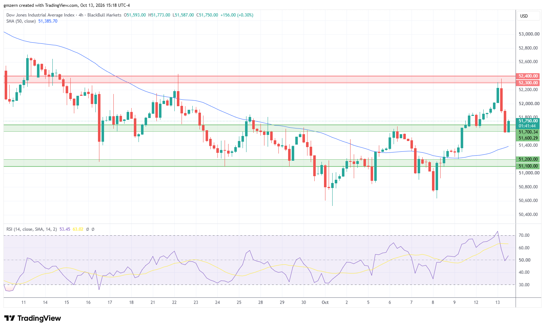Click the date axis label 21
This screenshot has height=329, width=545.
click(x=153, y=302)
